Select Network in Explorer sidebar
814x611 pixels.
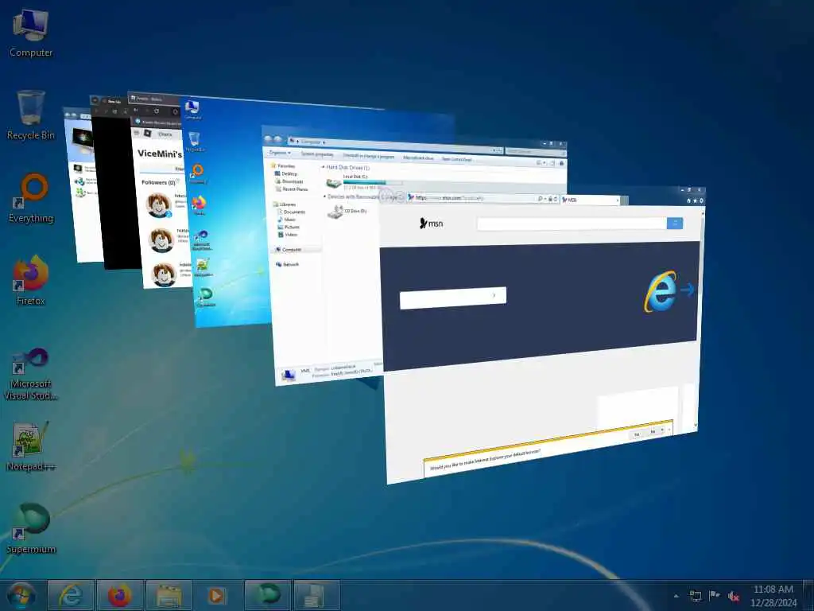(288, 264)
